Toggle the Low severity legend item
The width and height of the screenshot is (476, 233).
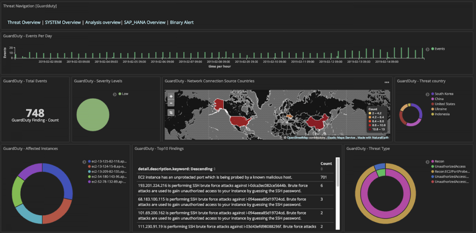coord(123,94)
